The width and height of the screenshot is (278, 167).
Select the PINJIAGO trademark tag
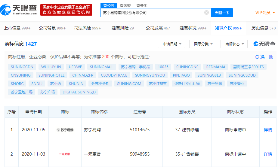coord(181,75)
